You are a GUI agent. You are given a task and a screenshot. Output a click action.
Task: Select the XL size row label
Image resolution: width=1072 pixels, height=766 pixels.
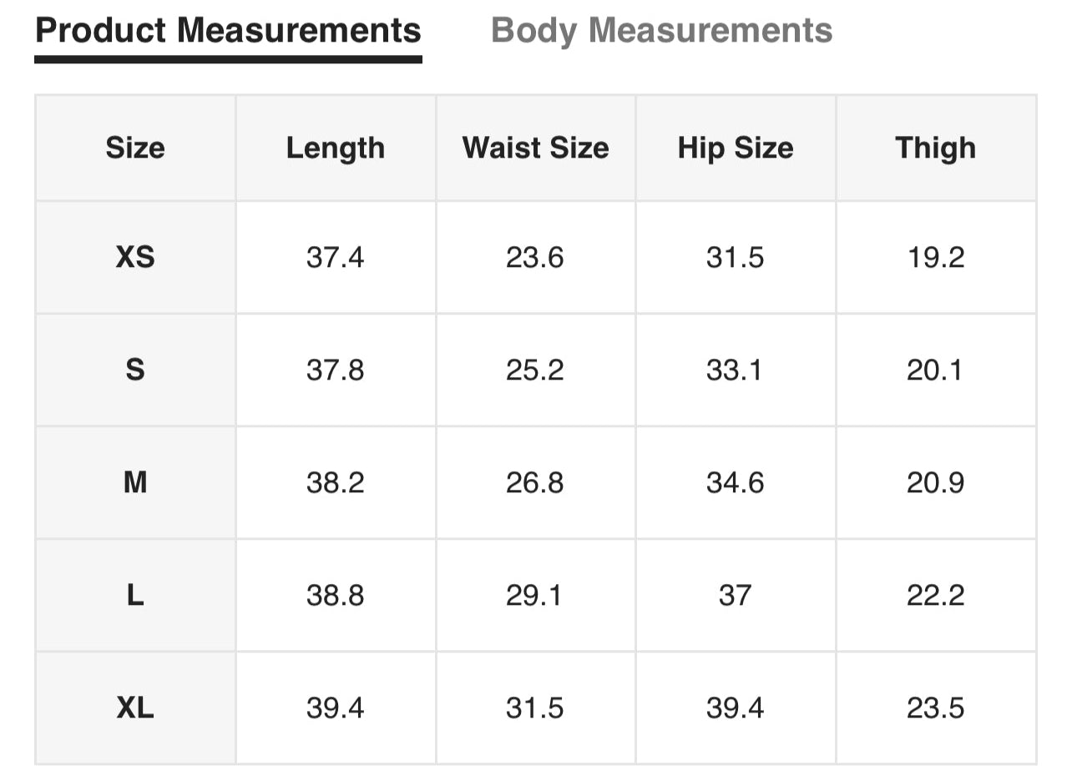click(135, 708)
